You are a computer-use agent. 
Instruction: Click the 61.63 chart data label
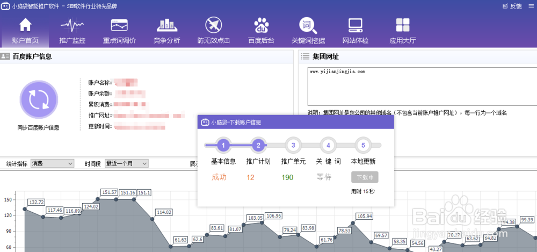click(180, 240)
